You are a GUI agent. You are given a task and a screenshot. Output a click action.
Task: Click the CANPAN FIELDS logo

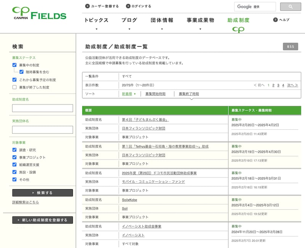39,14
